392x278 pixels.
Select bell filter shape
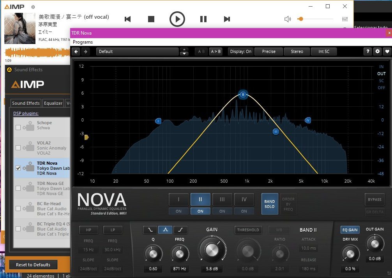(x=165, y=230)
